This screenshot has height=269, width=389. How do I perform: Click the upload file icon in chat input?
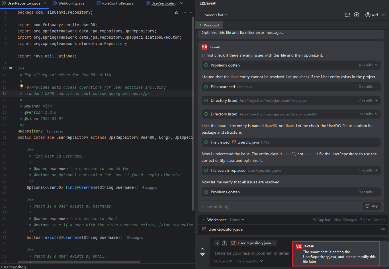point(224,243)
